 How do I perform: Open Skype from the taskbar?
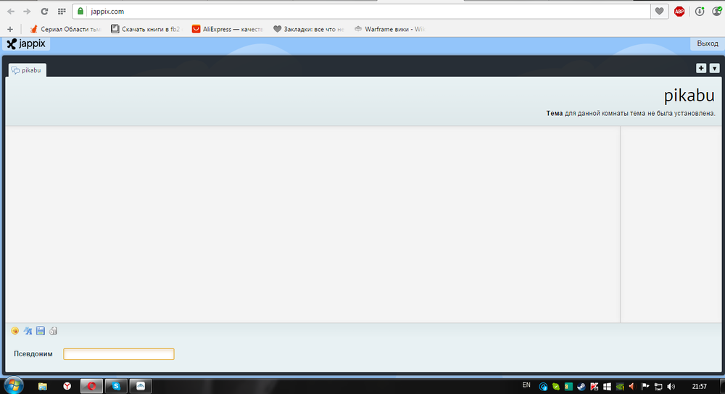(116, 386)
